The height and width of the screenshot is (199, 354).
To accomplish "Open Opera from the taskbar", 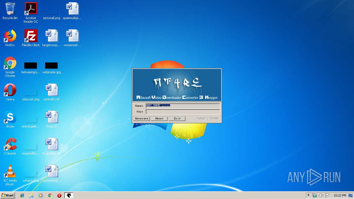I will tap(59, 195).
